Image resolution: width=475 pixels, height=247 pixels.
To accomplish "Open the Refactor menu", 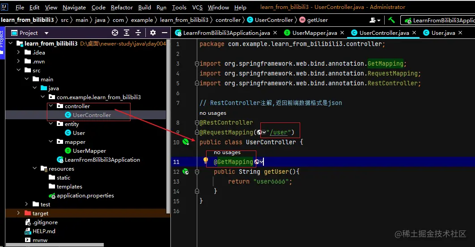I will click(122, 7).
